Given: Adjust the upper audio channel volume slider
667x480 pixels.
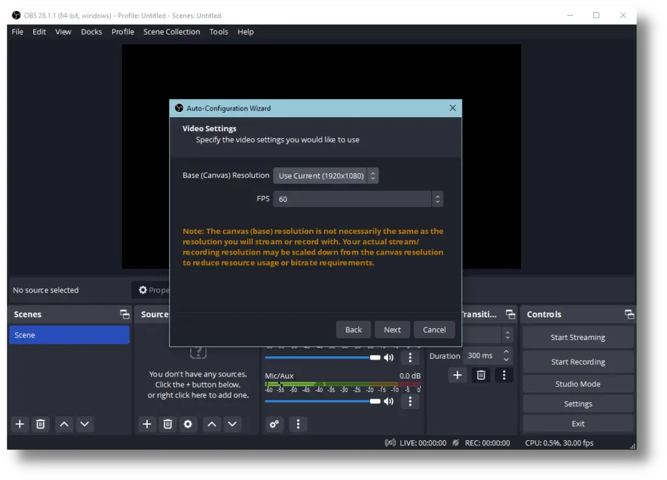Looking at the screenshot, I should pos(322,358).
